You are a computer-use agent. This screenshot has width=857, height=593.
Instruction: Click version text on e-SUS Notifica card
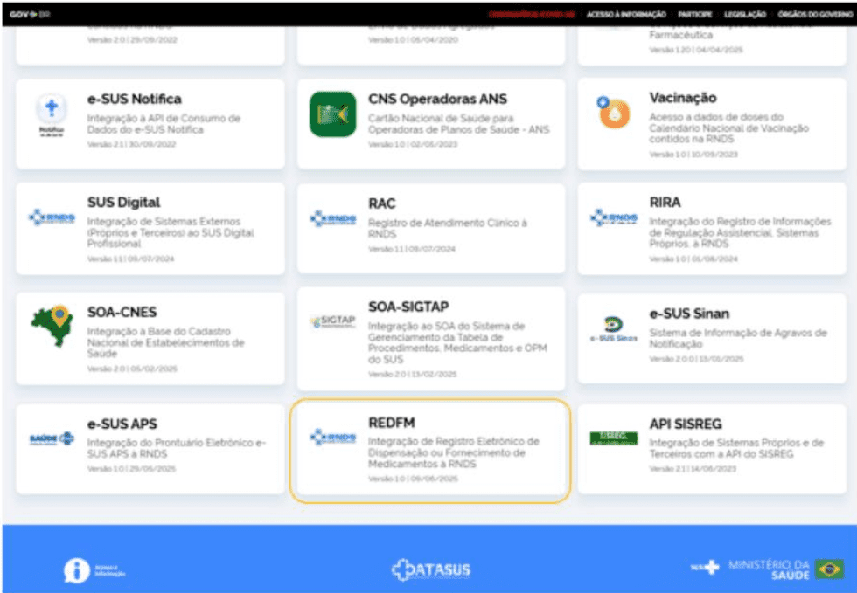(x=131, y=144)
